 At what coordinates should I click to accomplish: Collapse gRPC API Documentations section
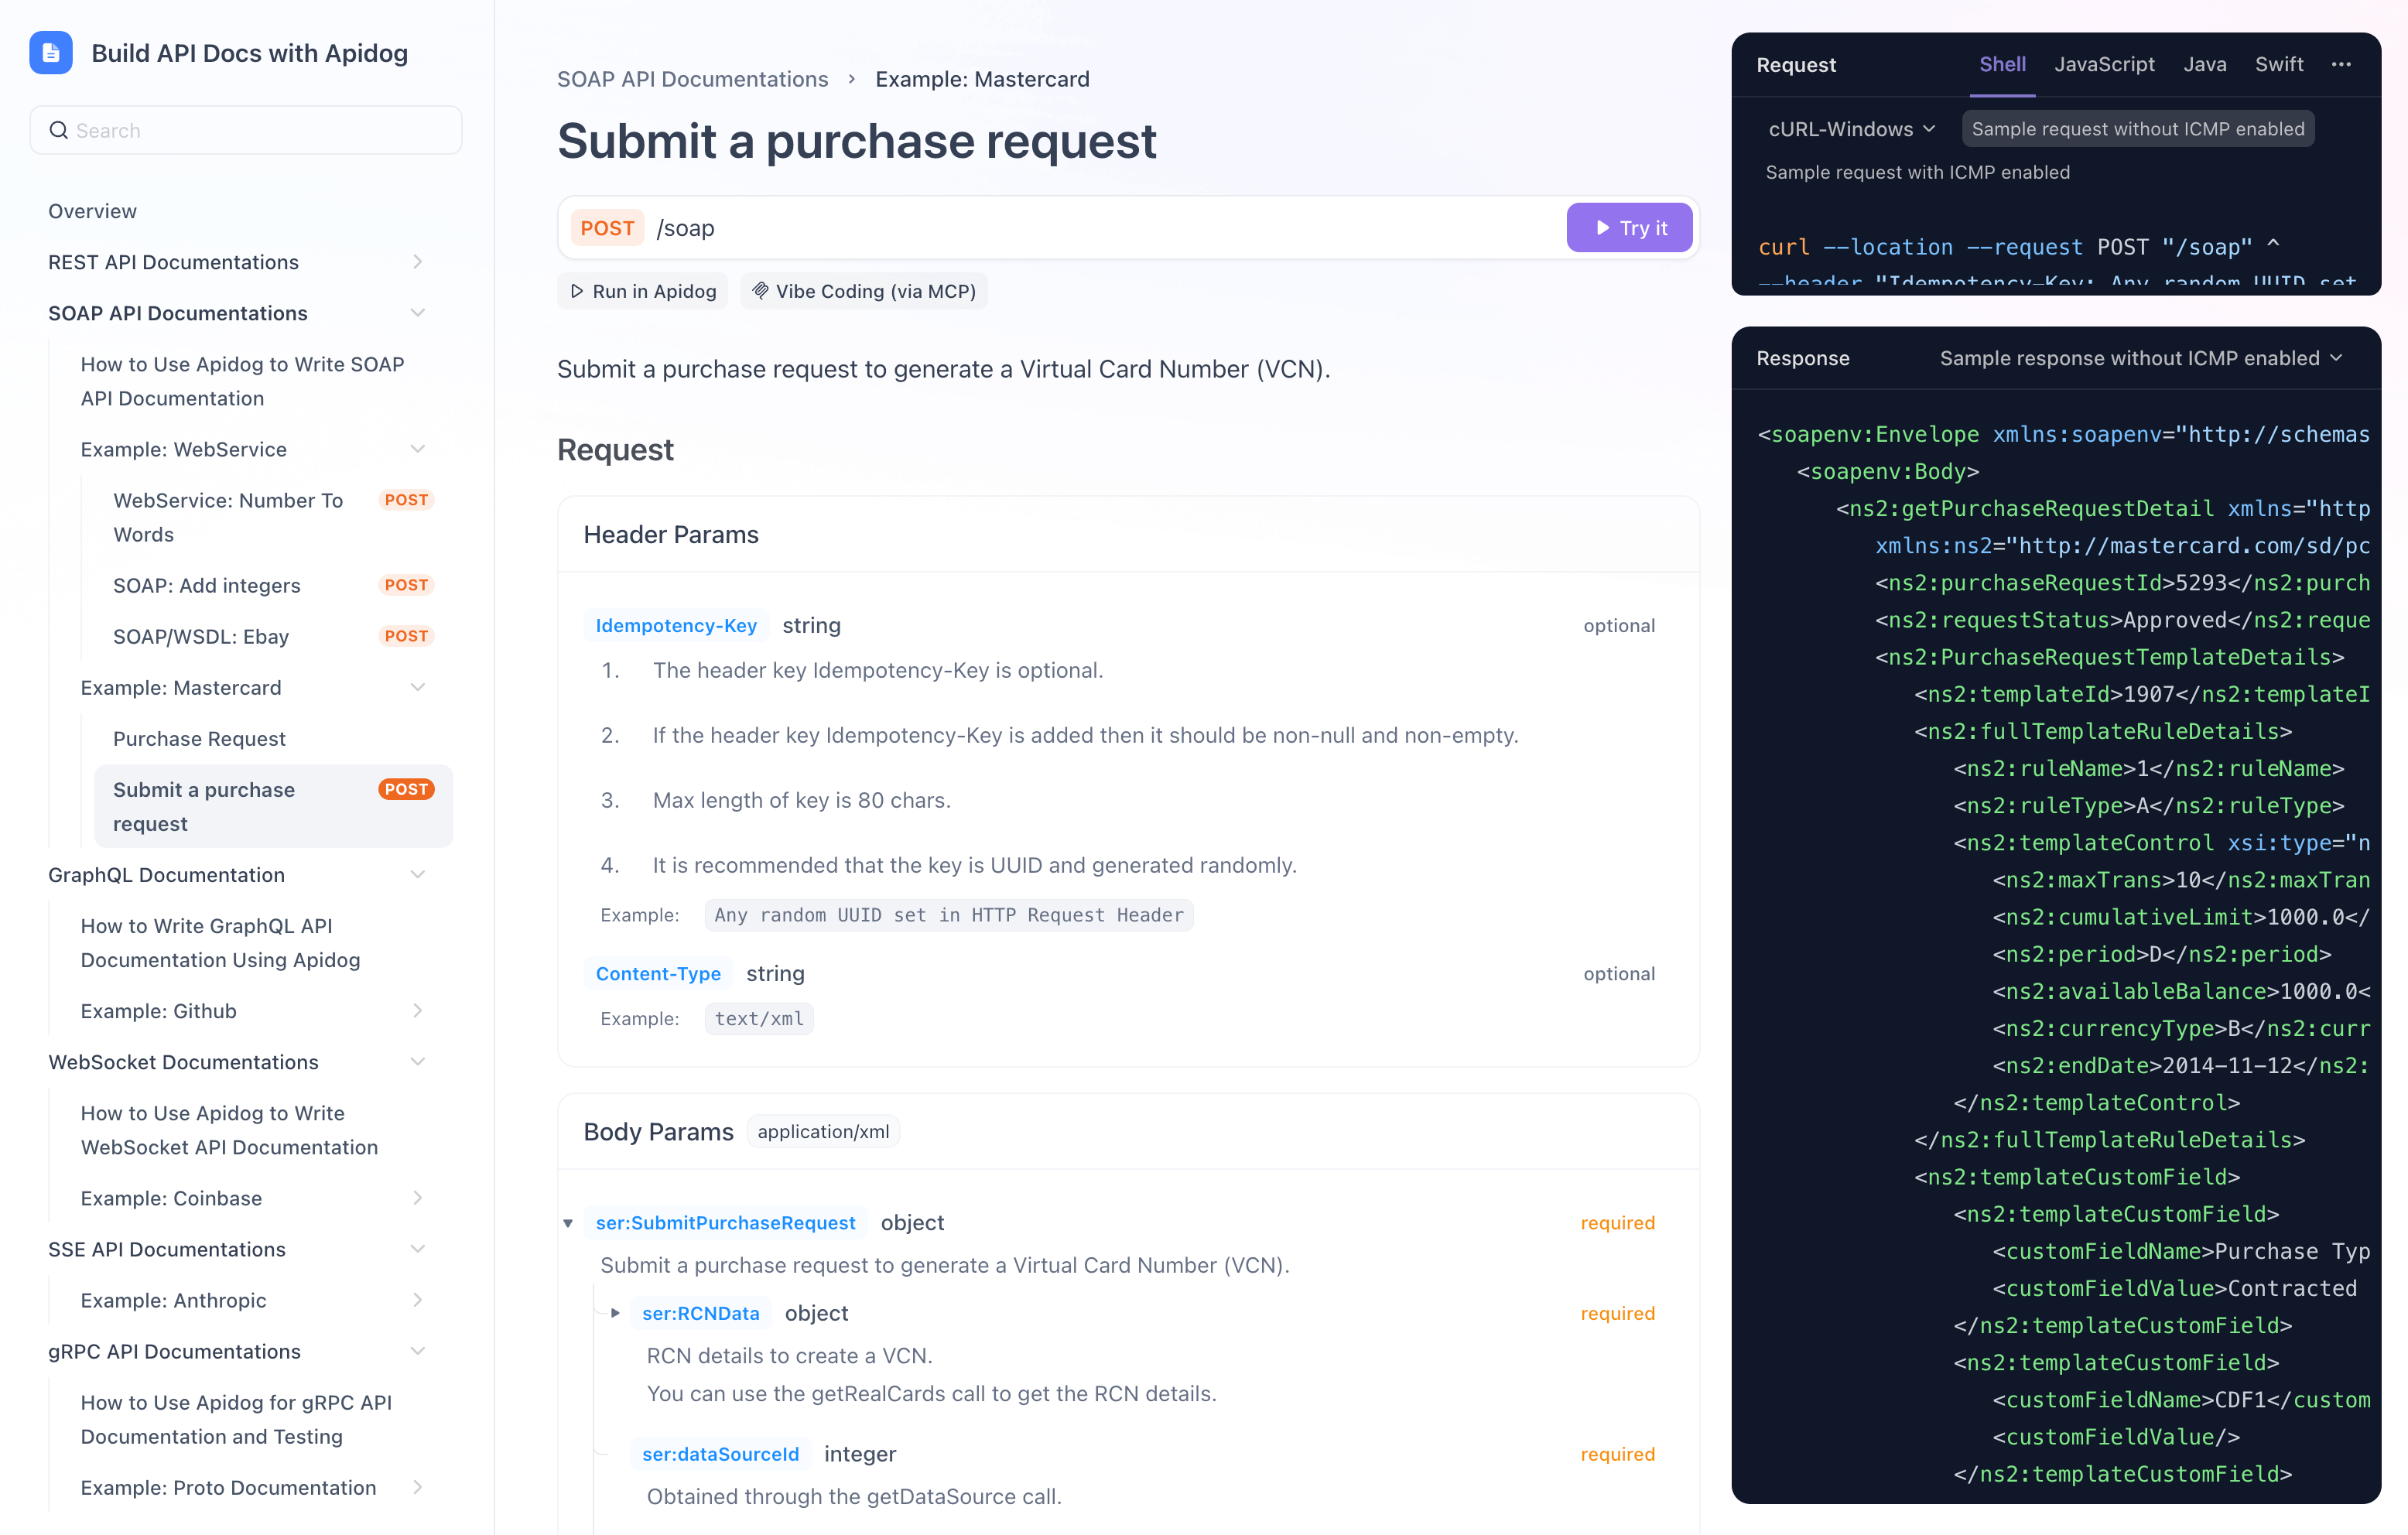pyautogui.click(x=418, y=1351)
